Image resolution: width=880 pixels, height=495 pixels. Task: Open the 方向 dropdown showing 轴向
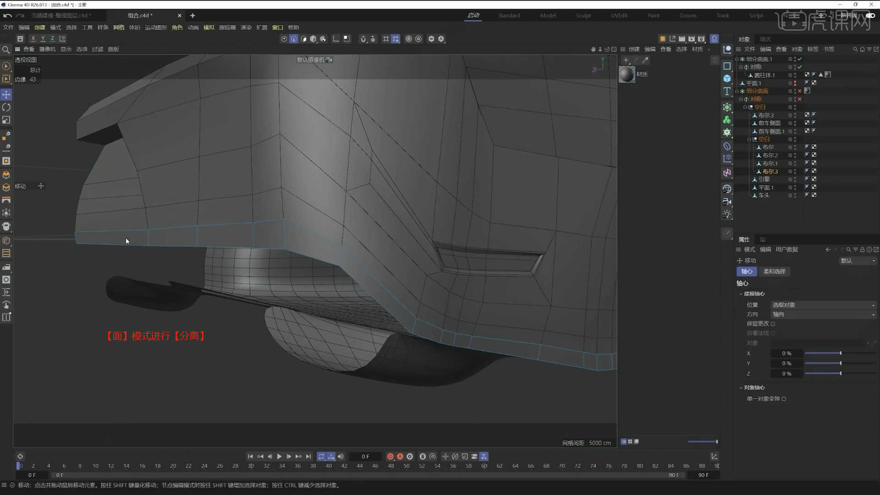[x=823, y=314]
